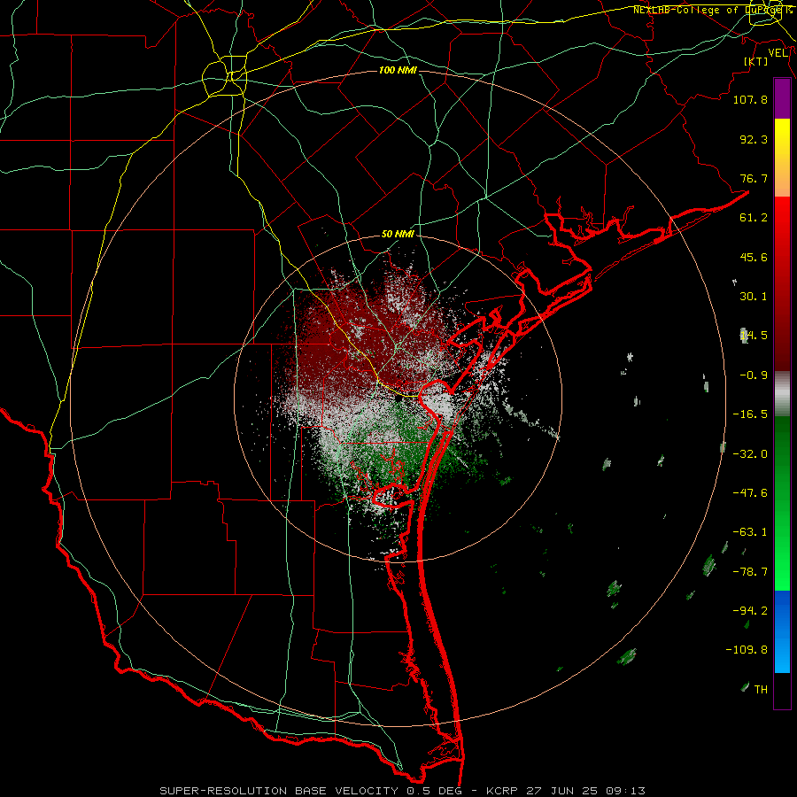Click the -32.0 velocity scale value
Viewport: 797px width, 797px height.
click(750, 454)
